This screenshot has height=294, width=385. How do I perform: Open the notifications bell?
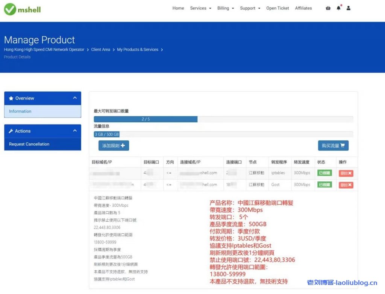pos(338,8)
